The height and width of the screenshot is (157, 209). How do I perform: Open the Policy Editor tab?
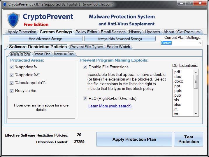(86, 32)
